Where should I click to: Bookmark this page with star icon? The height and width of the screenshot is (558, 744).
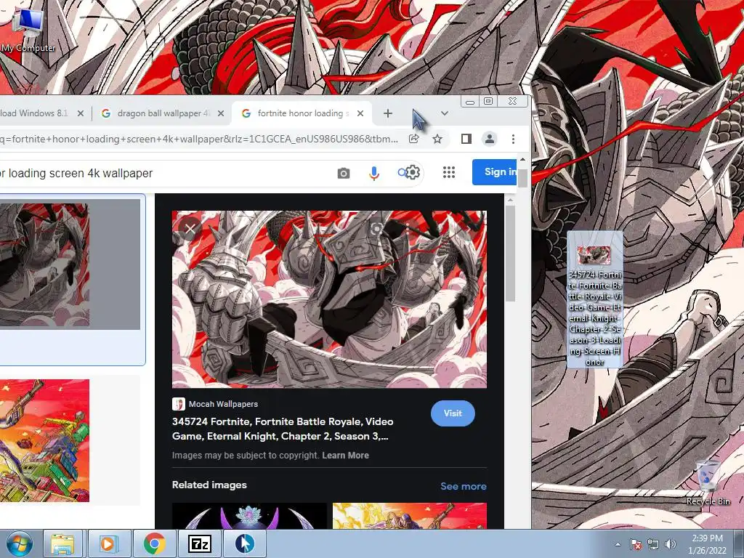click(x=437, y=139)
